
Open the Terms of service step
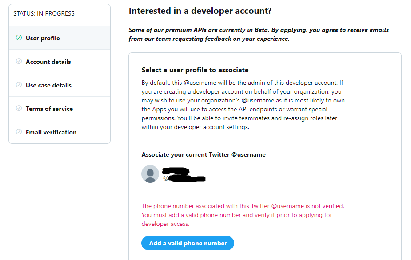coord(49,109)
